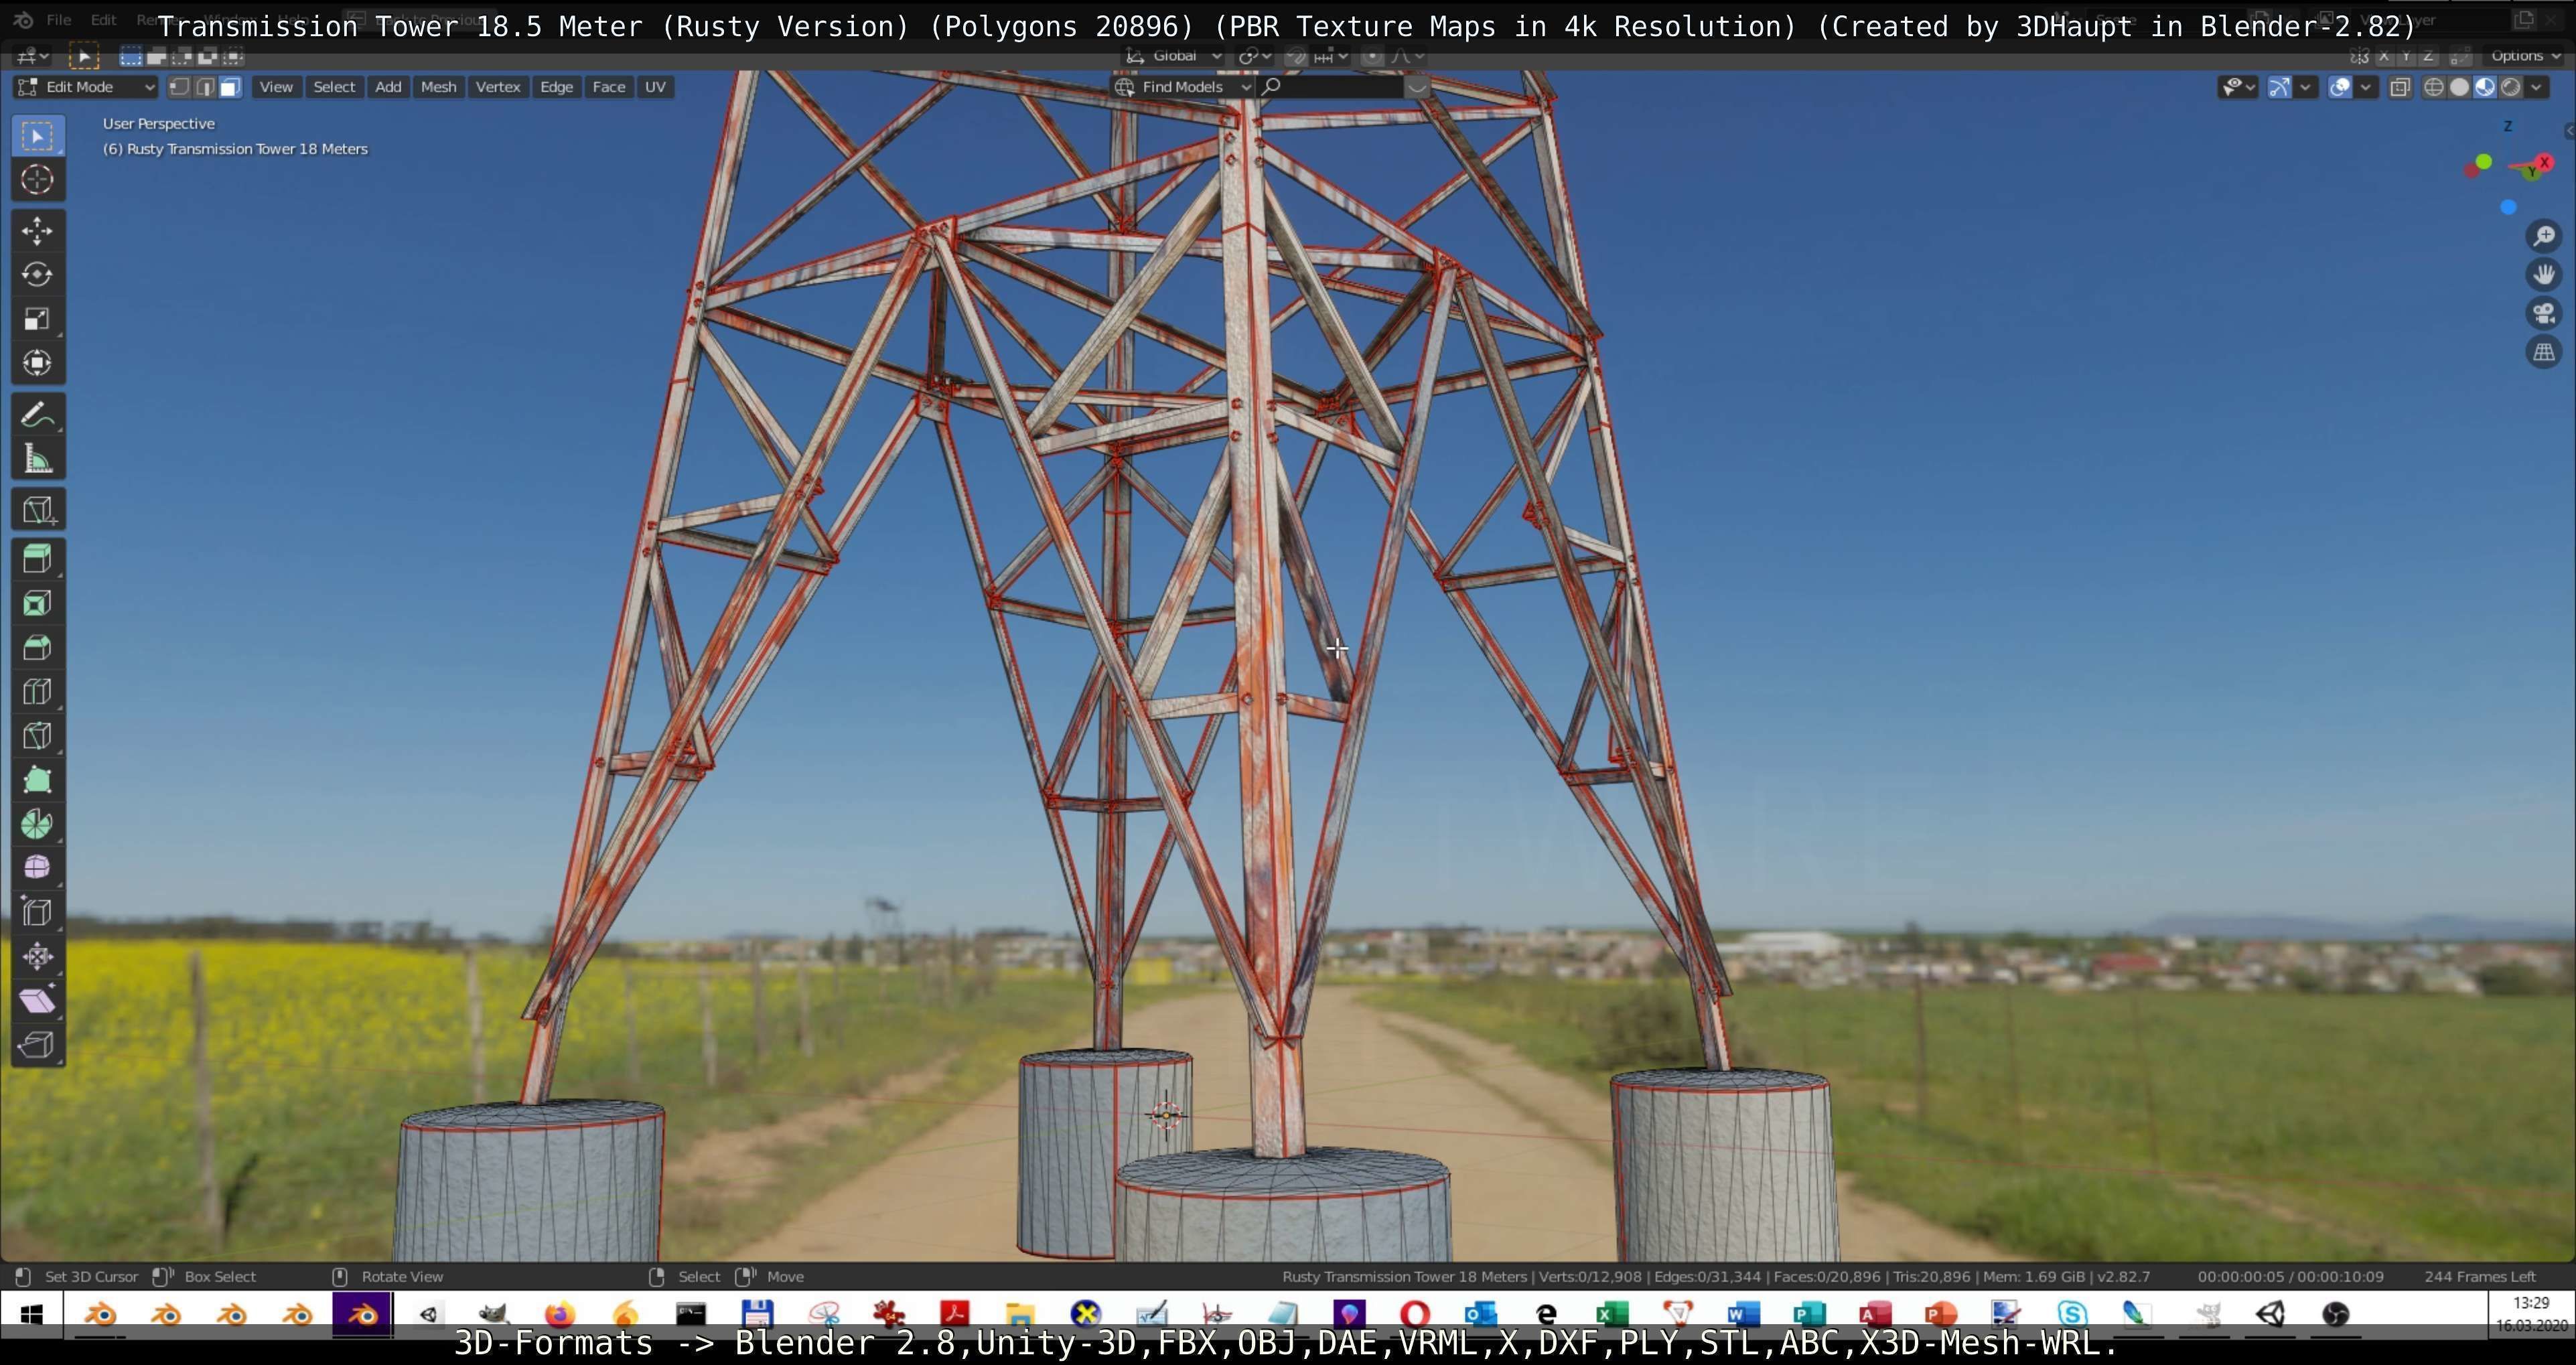Toggle snapping magnet
This screenshot has width=2576, height=1365.
[x=1296, y=56]
